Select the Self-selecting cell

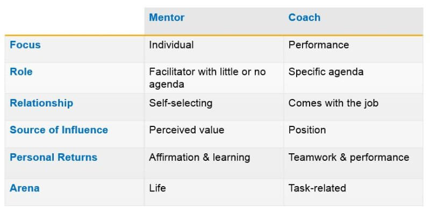[181, 103]
